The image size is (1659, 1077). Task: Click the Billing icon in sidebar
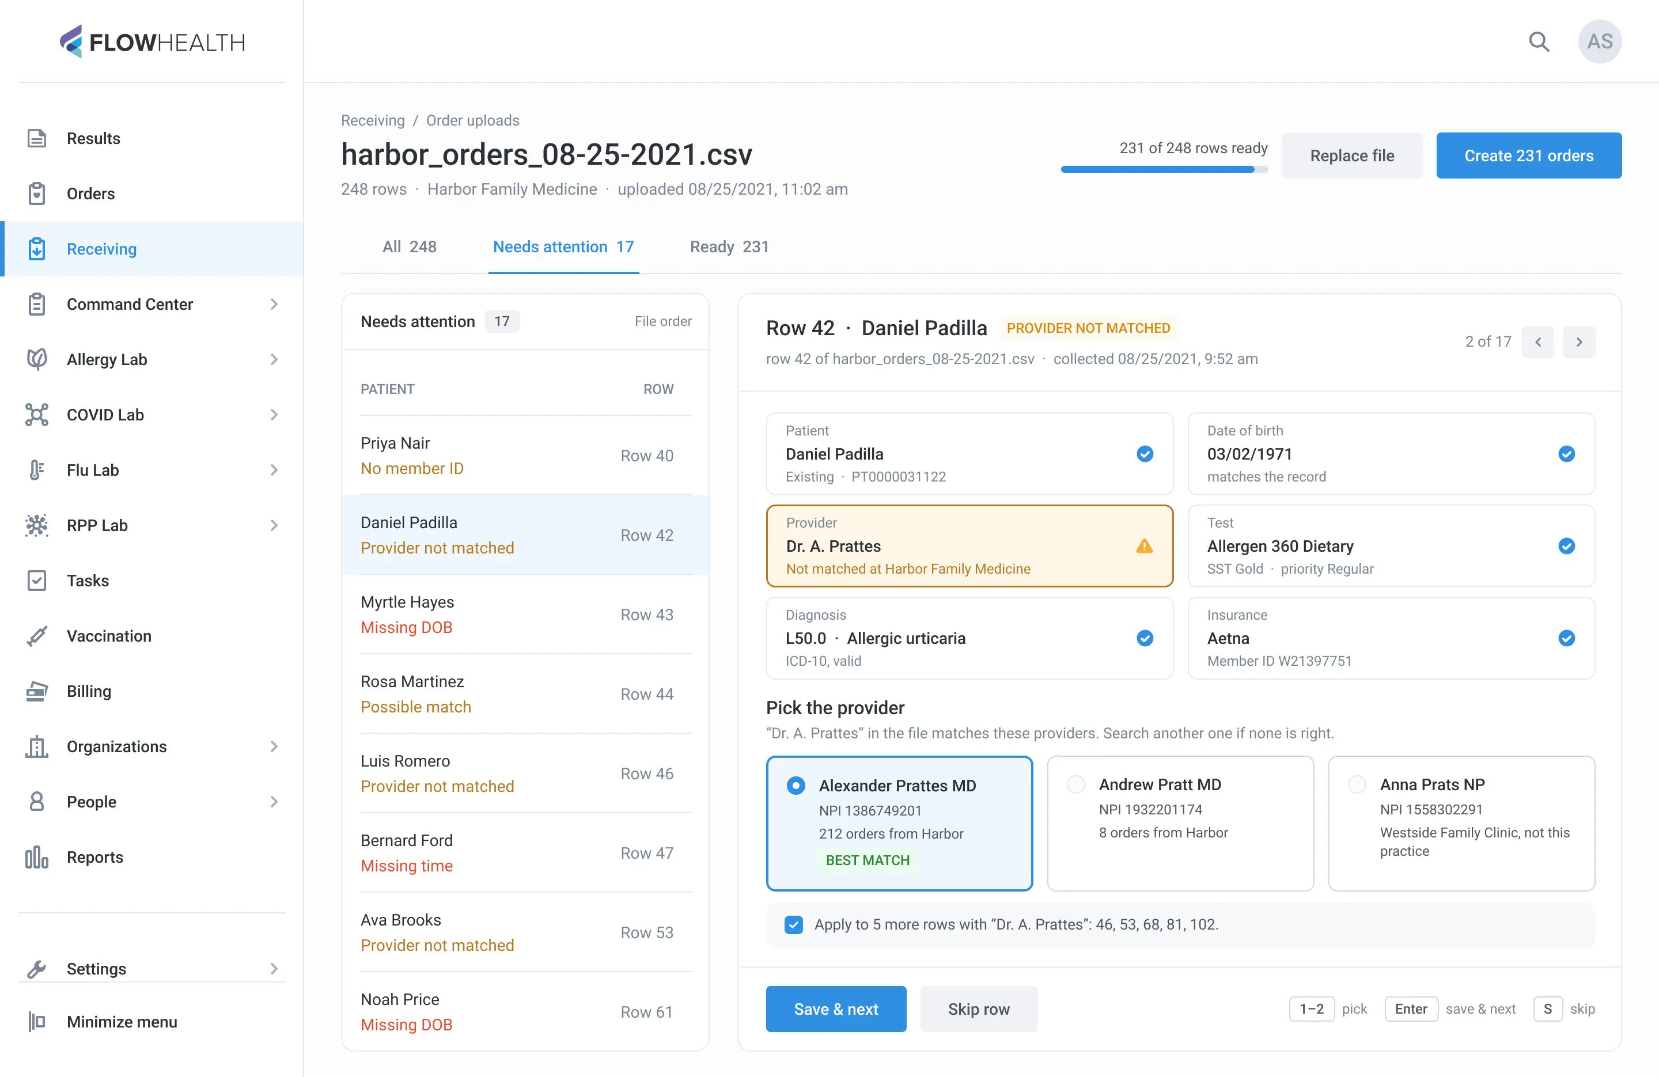tap(37, 691)
